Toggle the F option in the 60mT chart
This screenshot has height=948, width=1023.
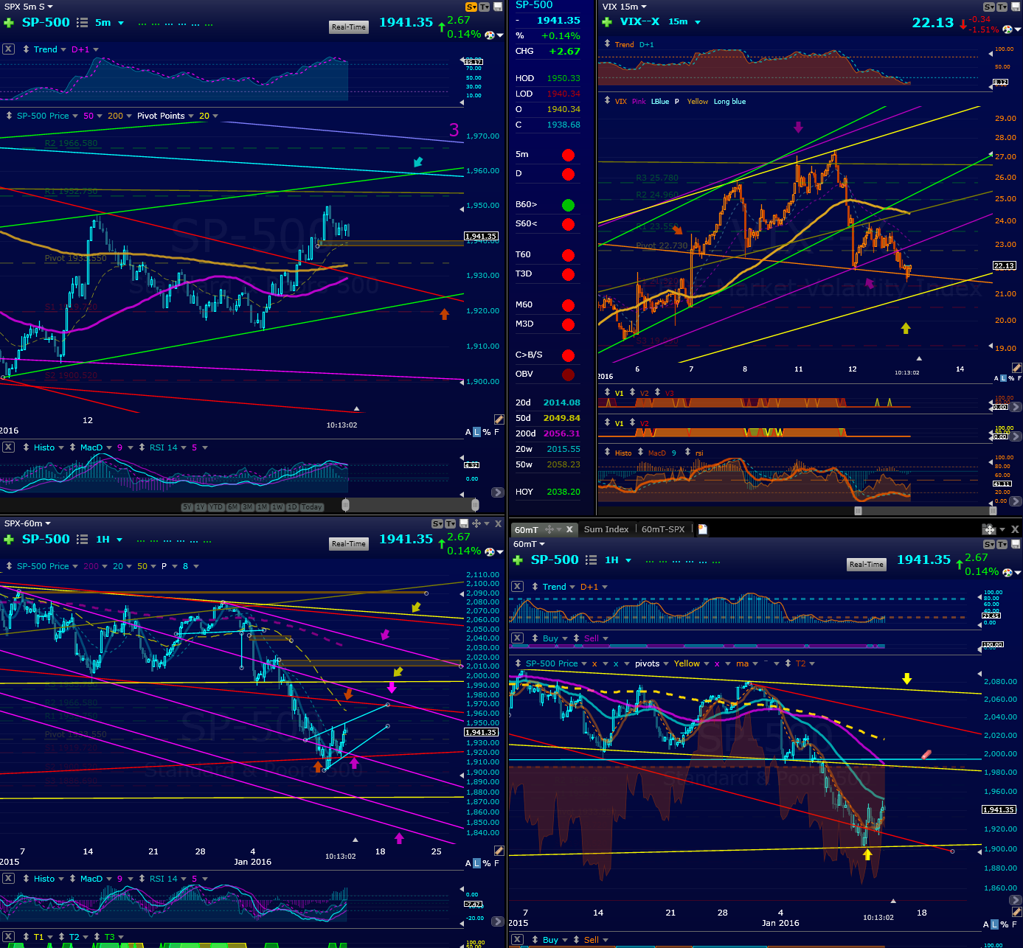point(1014,924)
